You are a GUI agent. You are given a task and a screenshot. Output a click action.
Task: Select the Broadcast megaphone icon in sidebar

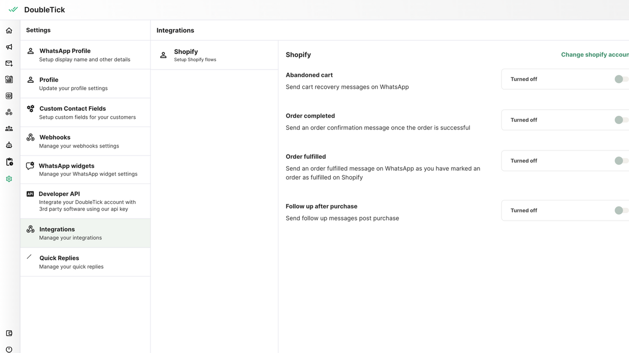[x=9, y=47]
